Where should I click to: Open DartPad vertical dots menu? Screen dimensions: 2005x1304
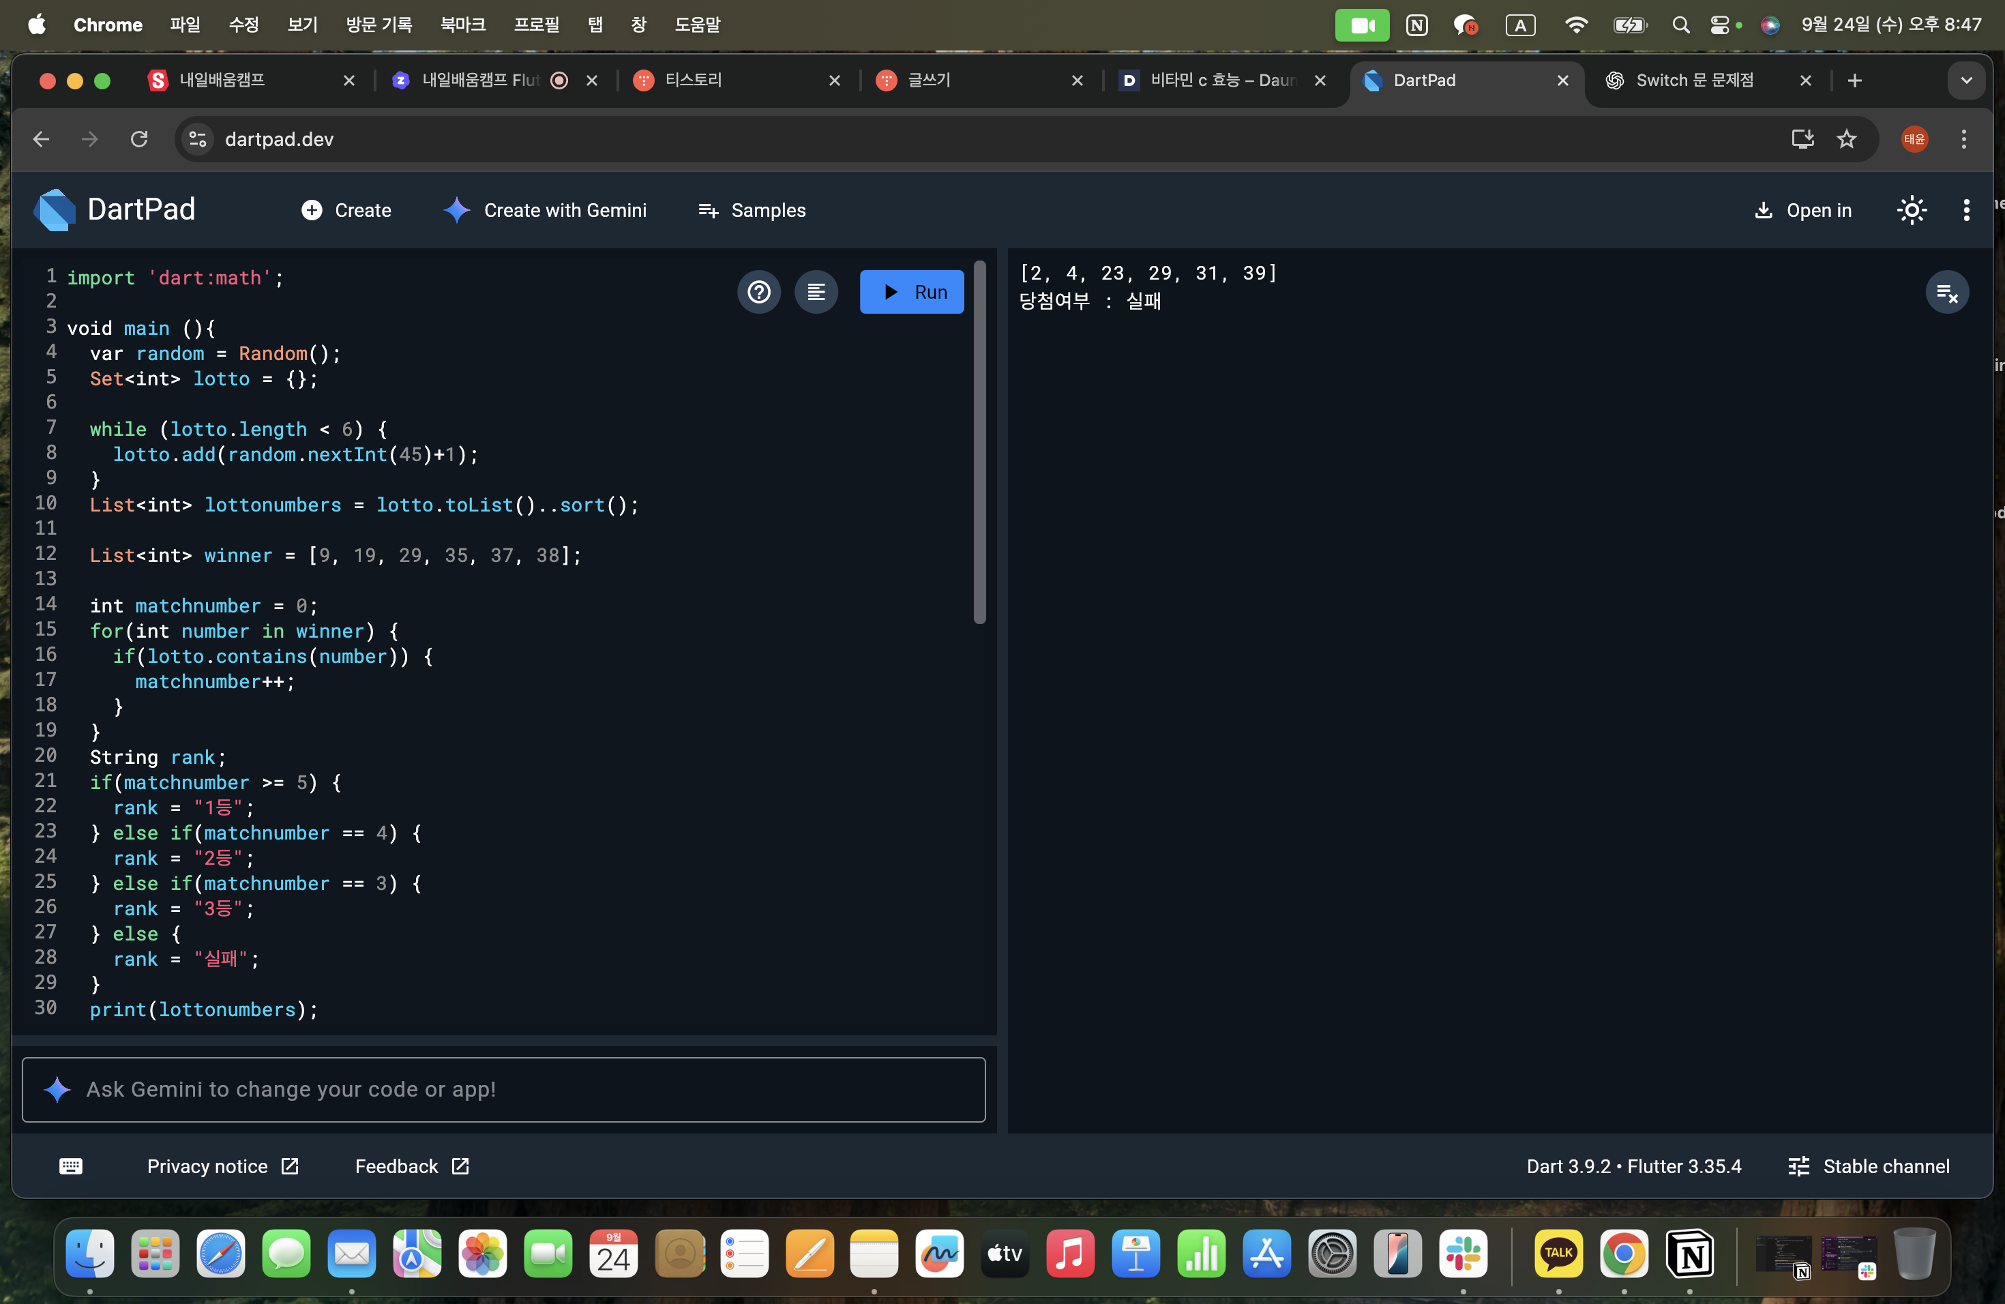click(x=1965, y=210)
